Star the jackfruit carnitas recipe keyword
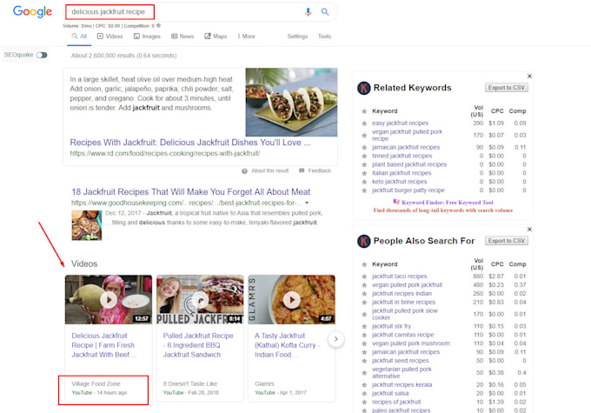Image resolution: width=591 pixels, height=413 pixels. [364, 336]
